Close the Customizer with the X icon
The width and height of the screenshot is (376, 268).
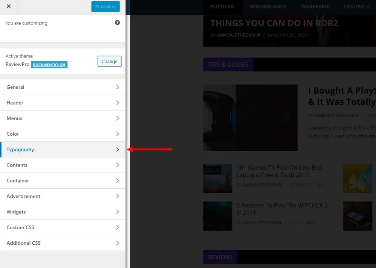(9, 6)
